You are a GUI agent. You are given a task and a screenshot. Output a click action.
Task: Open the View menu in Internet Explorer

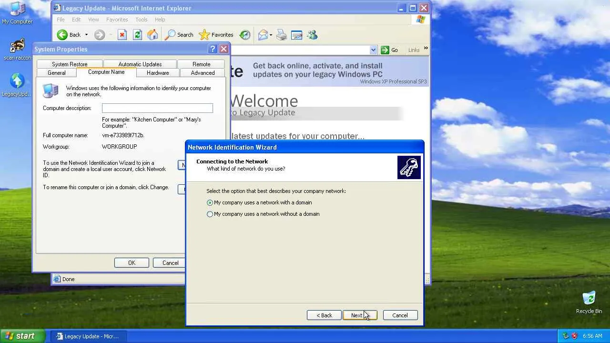pos(93,20)
